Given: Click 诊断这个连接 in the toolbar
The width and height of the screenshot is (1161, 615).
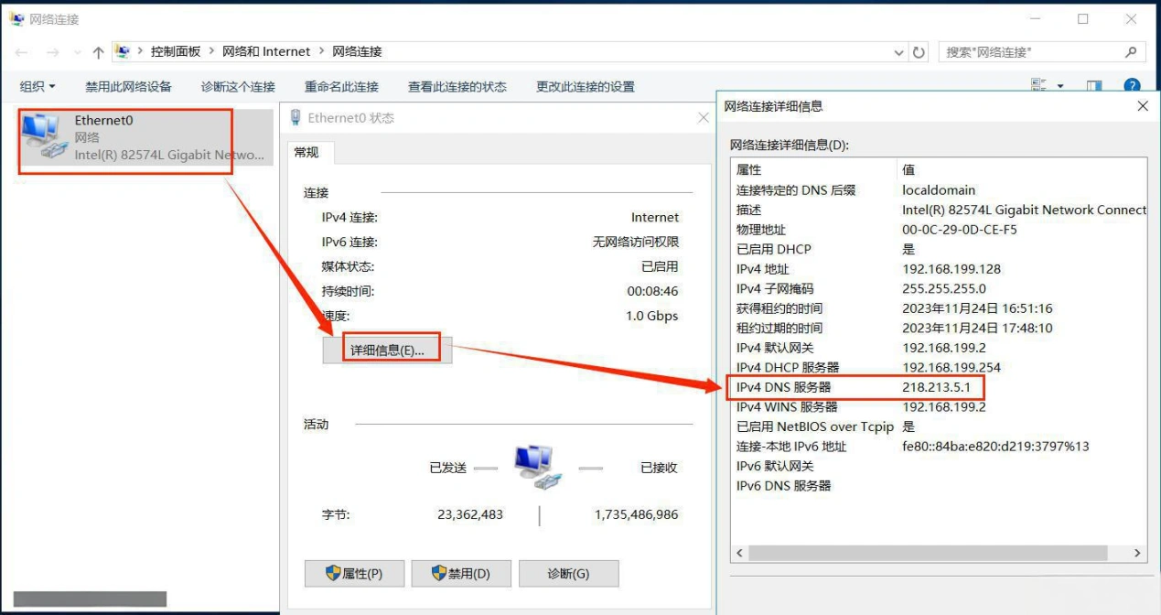Looking at the screenshot, I should click(x=238, y=87).
